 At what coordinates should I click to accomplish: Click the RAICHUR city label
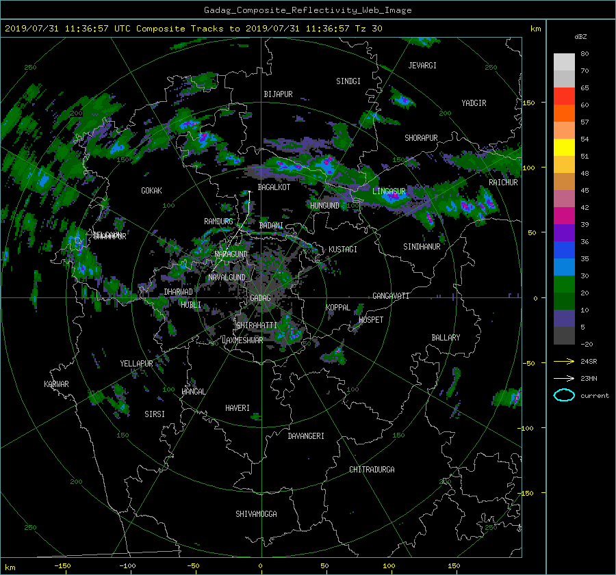tap(503, 183)
